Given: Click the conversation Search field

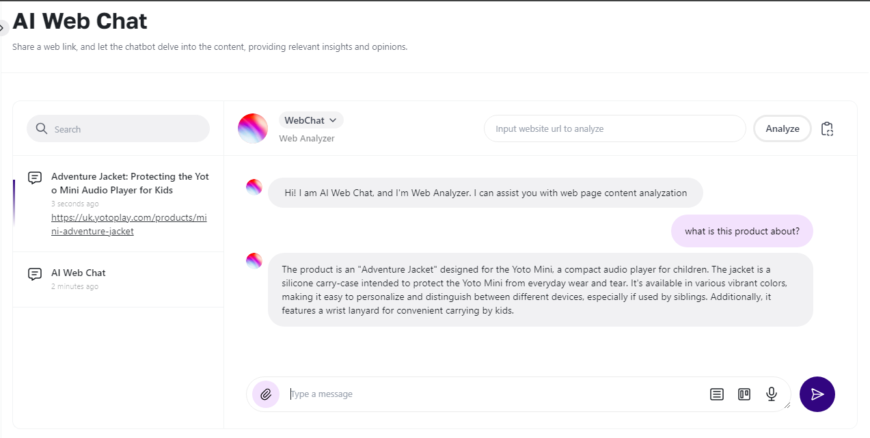Looking at the screenshot, I should pyautogui.click(x=126, y=128).
